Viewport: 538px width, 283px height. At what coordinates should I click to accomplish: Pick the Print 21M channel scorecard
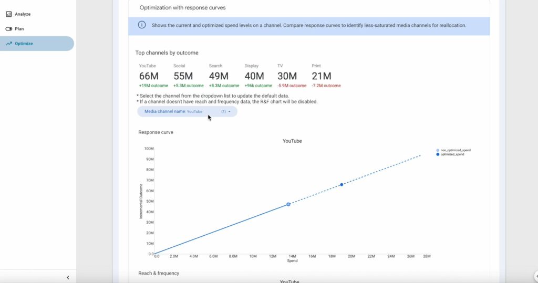tap(322, 76)
